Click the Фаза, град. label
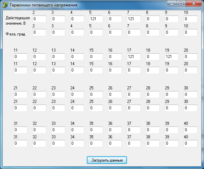Image resolution: width=204 pixels, height=169 pixels. point(16,34)
